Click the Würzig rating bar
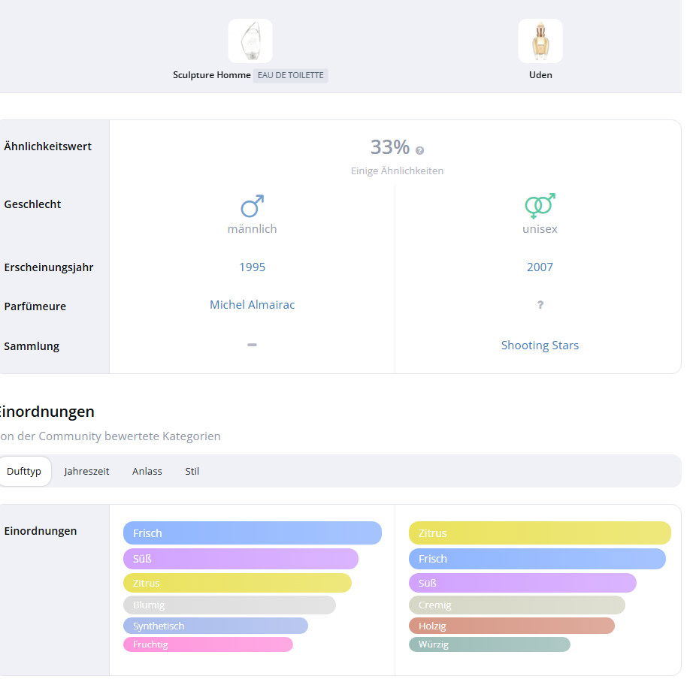 (x=489, y=644)
